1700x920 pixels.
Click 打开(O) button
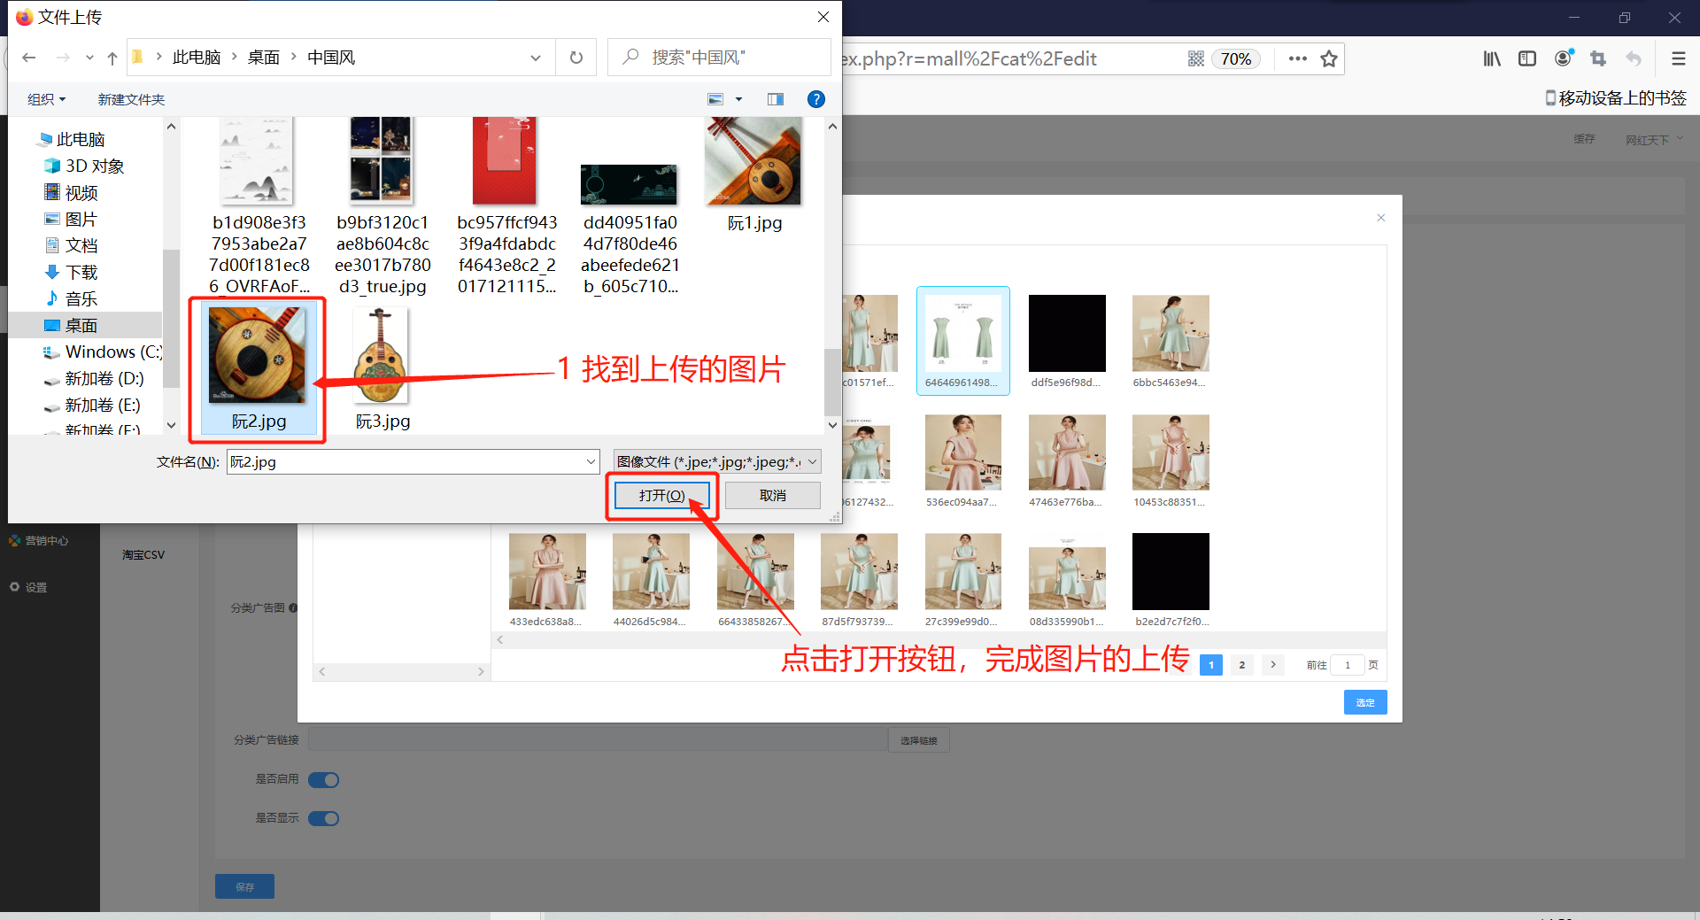(x=662, y=495)
